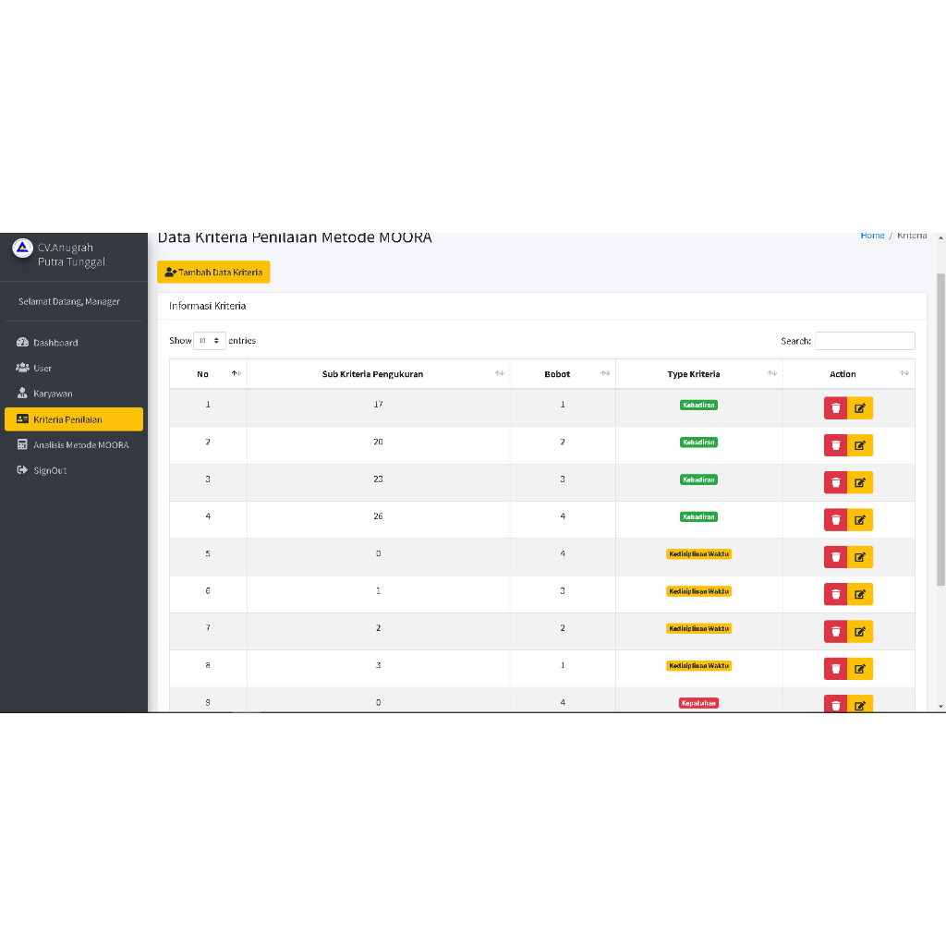Click the calculator icon for Analisis Metode MOORA
Viewport: 946px width, 946px height.
23,445
